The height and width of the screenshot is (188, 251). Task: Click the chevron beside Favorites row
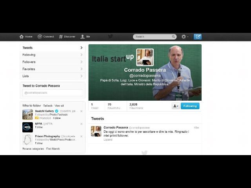pos(82,69)
